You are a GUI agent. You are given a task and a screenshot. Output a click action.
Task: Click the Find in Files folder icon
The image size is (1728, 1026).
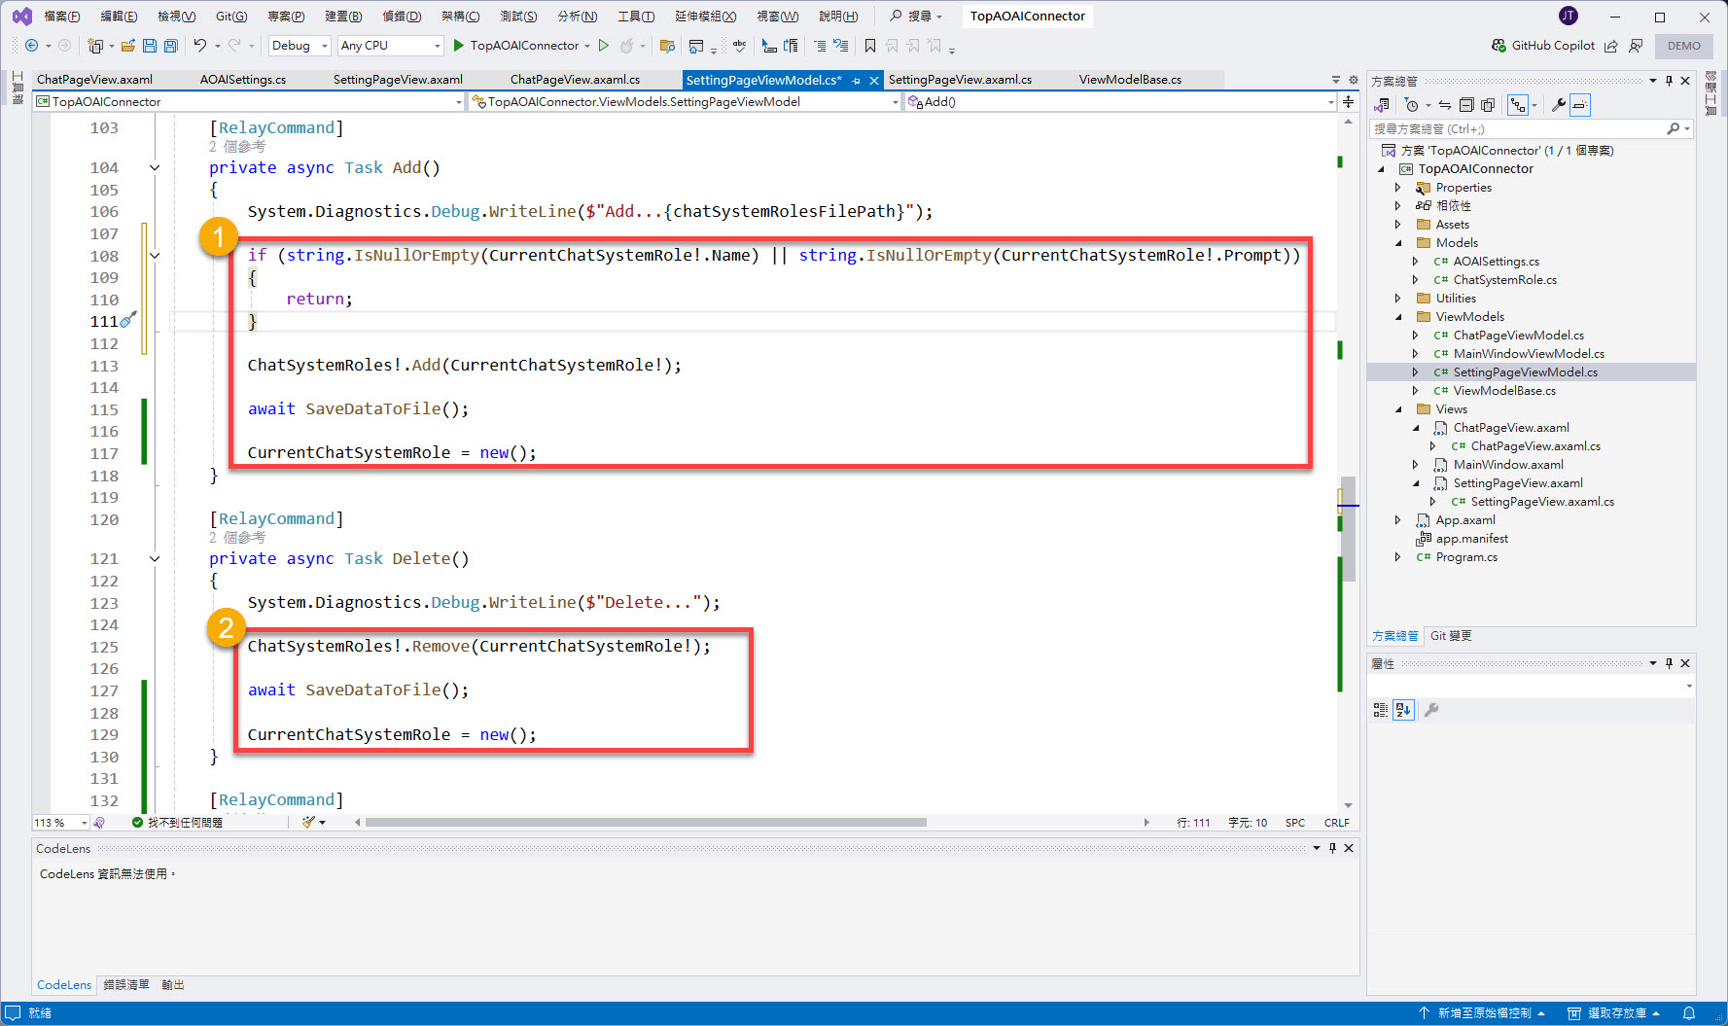pyautogui.click(x=667, y=46)
